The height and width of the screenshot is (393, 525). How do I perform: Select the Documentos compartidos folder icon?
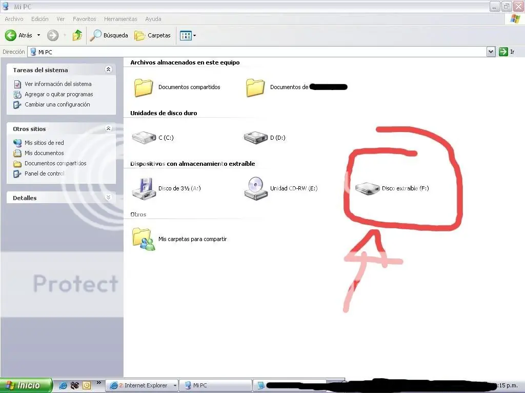click(x=144, y=88)
